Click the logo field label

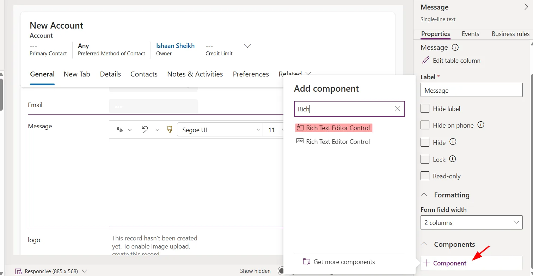pos(34,240)
